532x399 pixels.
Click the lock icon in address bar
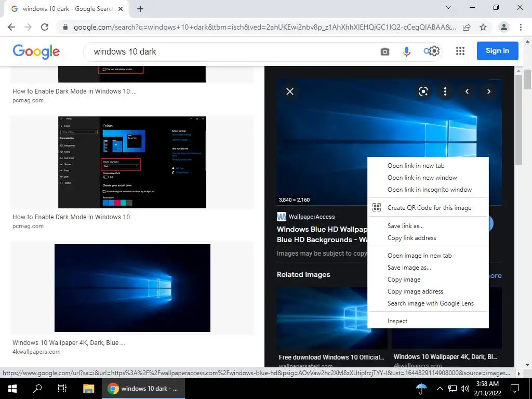coord(65,27)
